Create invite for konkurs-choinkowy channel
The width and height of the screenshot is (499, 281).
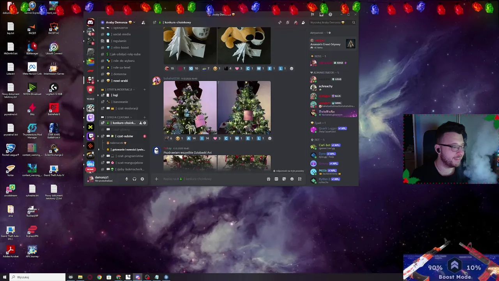coord(140,123)
